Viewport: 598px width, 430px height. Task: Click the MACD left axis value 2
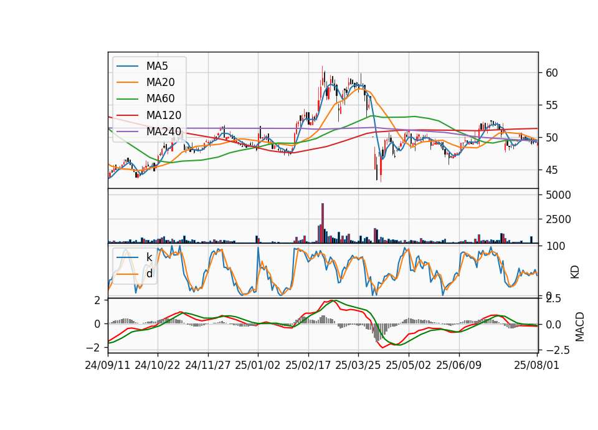(x=97, y=300)
